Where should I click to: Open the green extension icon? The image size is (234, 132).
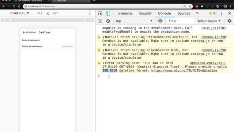[x=202, y=7]
